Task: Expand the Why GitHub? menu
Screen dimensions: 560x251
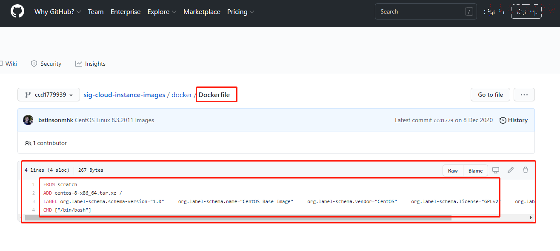Action: tap(57, 12)
